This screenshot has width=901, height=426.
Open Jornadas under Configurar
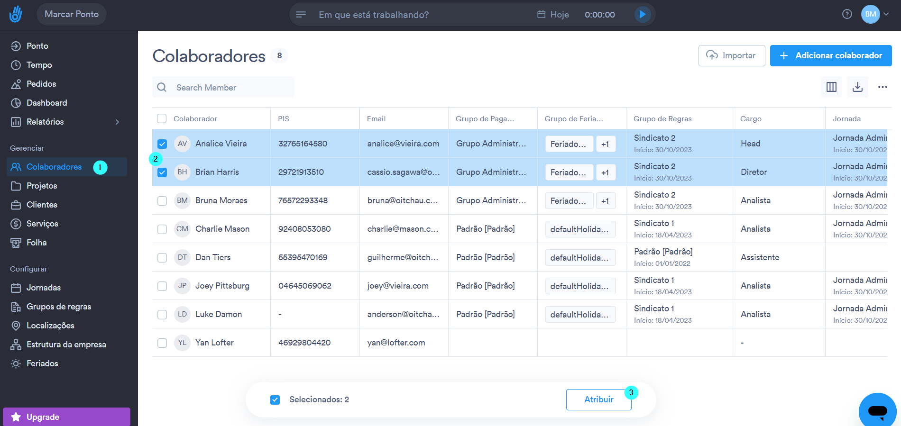[44, 288]
